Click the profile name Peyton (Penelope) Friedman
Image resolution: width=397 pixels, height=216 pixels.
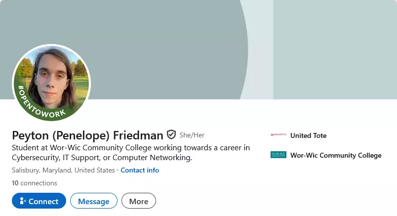(87, 135)
